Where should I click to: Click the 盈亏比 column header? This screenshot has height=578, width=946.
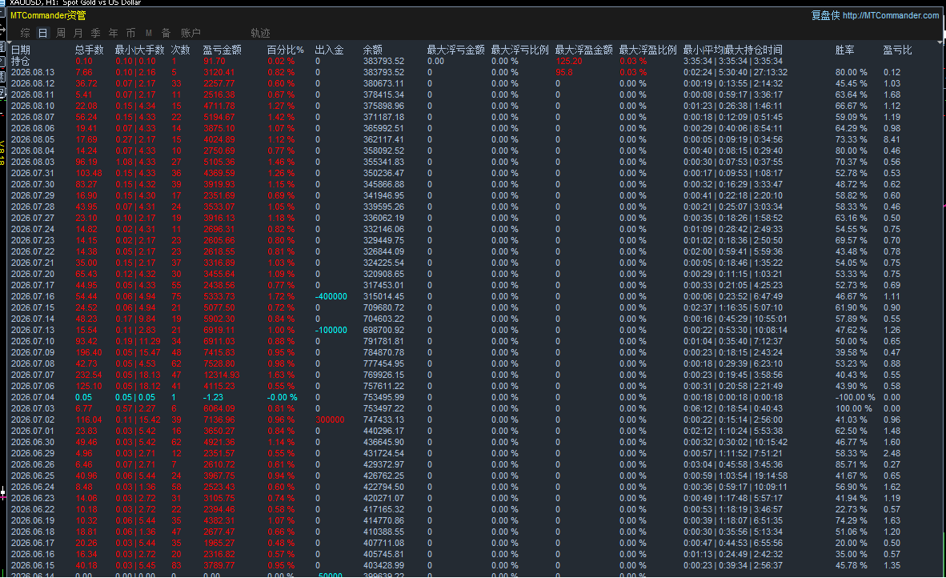click(897, 50)
